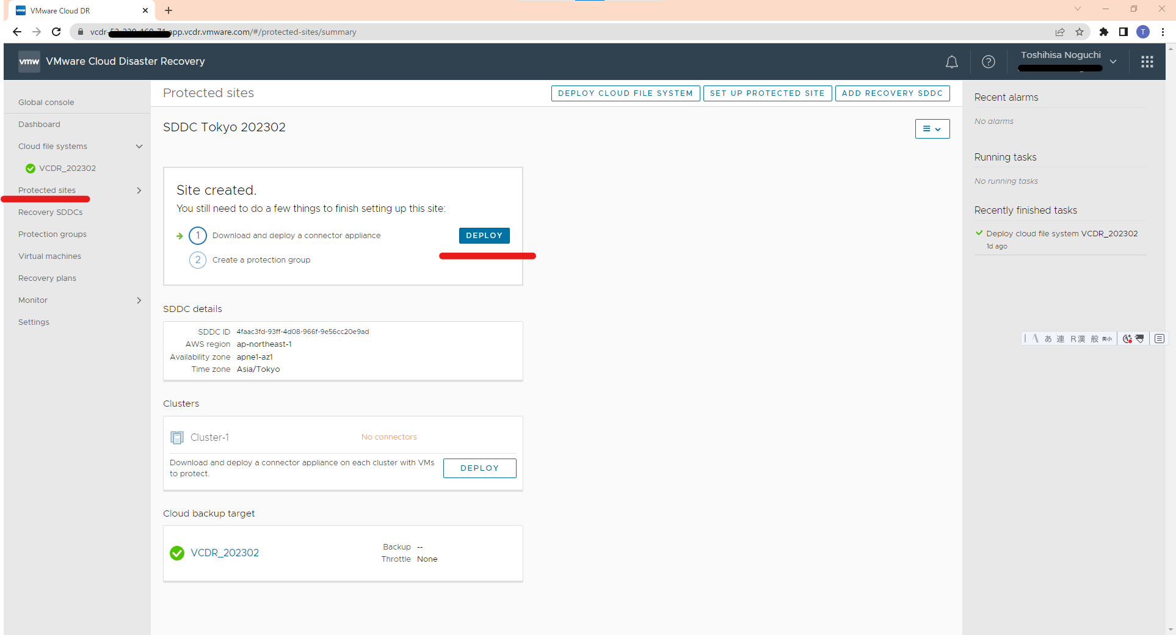Image resolution: width=1176 pixels, height=635 pixels.
Task: Click the green check next to the VCDR_202302 backup target
Action: 177,553
